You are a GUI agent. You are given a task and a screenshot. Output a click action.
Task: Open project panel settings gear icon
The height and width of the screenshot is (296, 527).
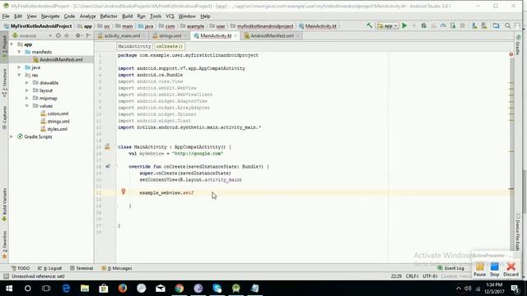tap(78, 35)
